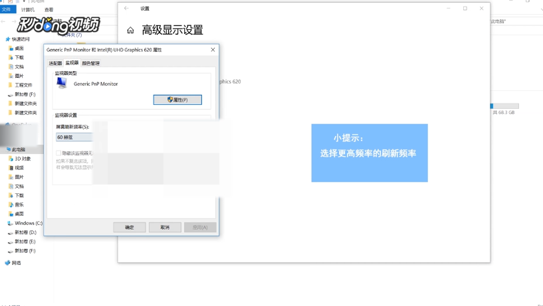Click the 音乐 music note icon
Viewport: 543px width, 306px height.
coord(11,204)
